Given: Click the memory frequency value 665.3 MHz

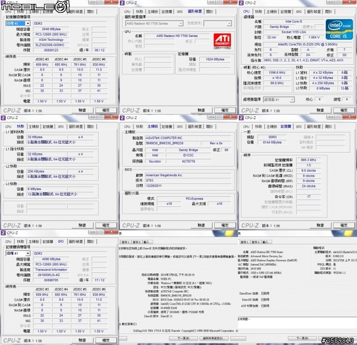Looking at the screenshot, I should [308, 160].
